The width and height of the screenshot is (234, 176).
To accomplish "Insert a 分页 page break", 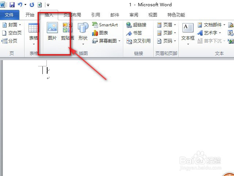I will 9,41.
